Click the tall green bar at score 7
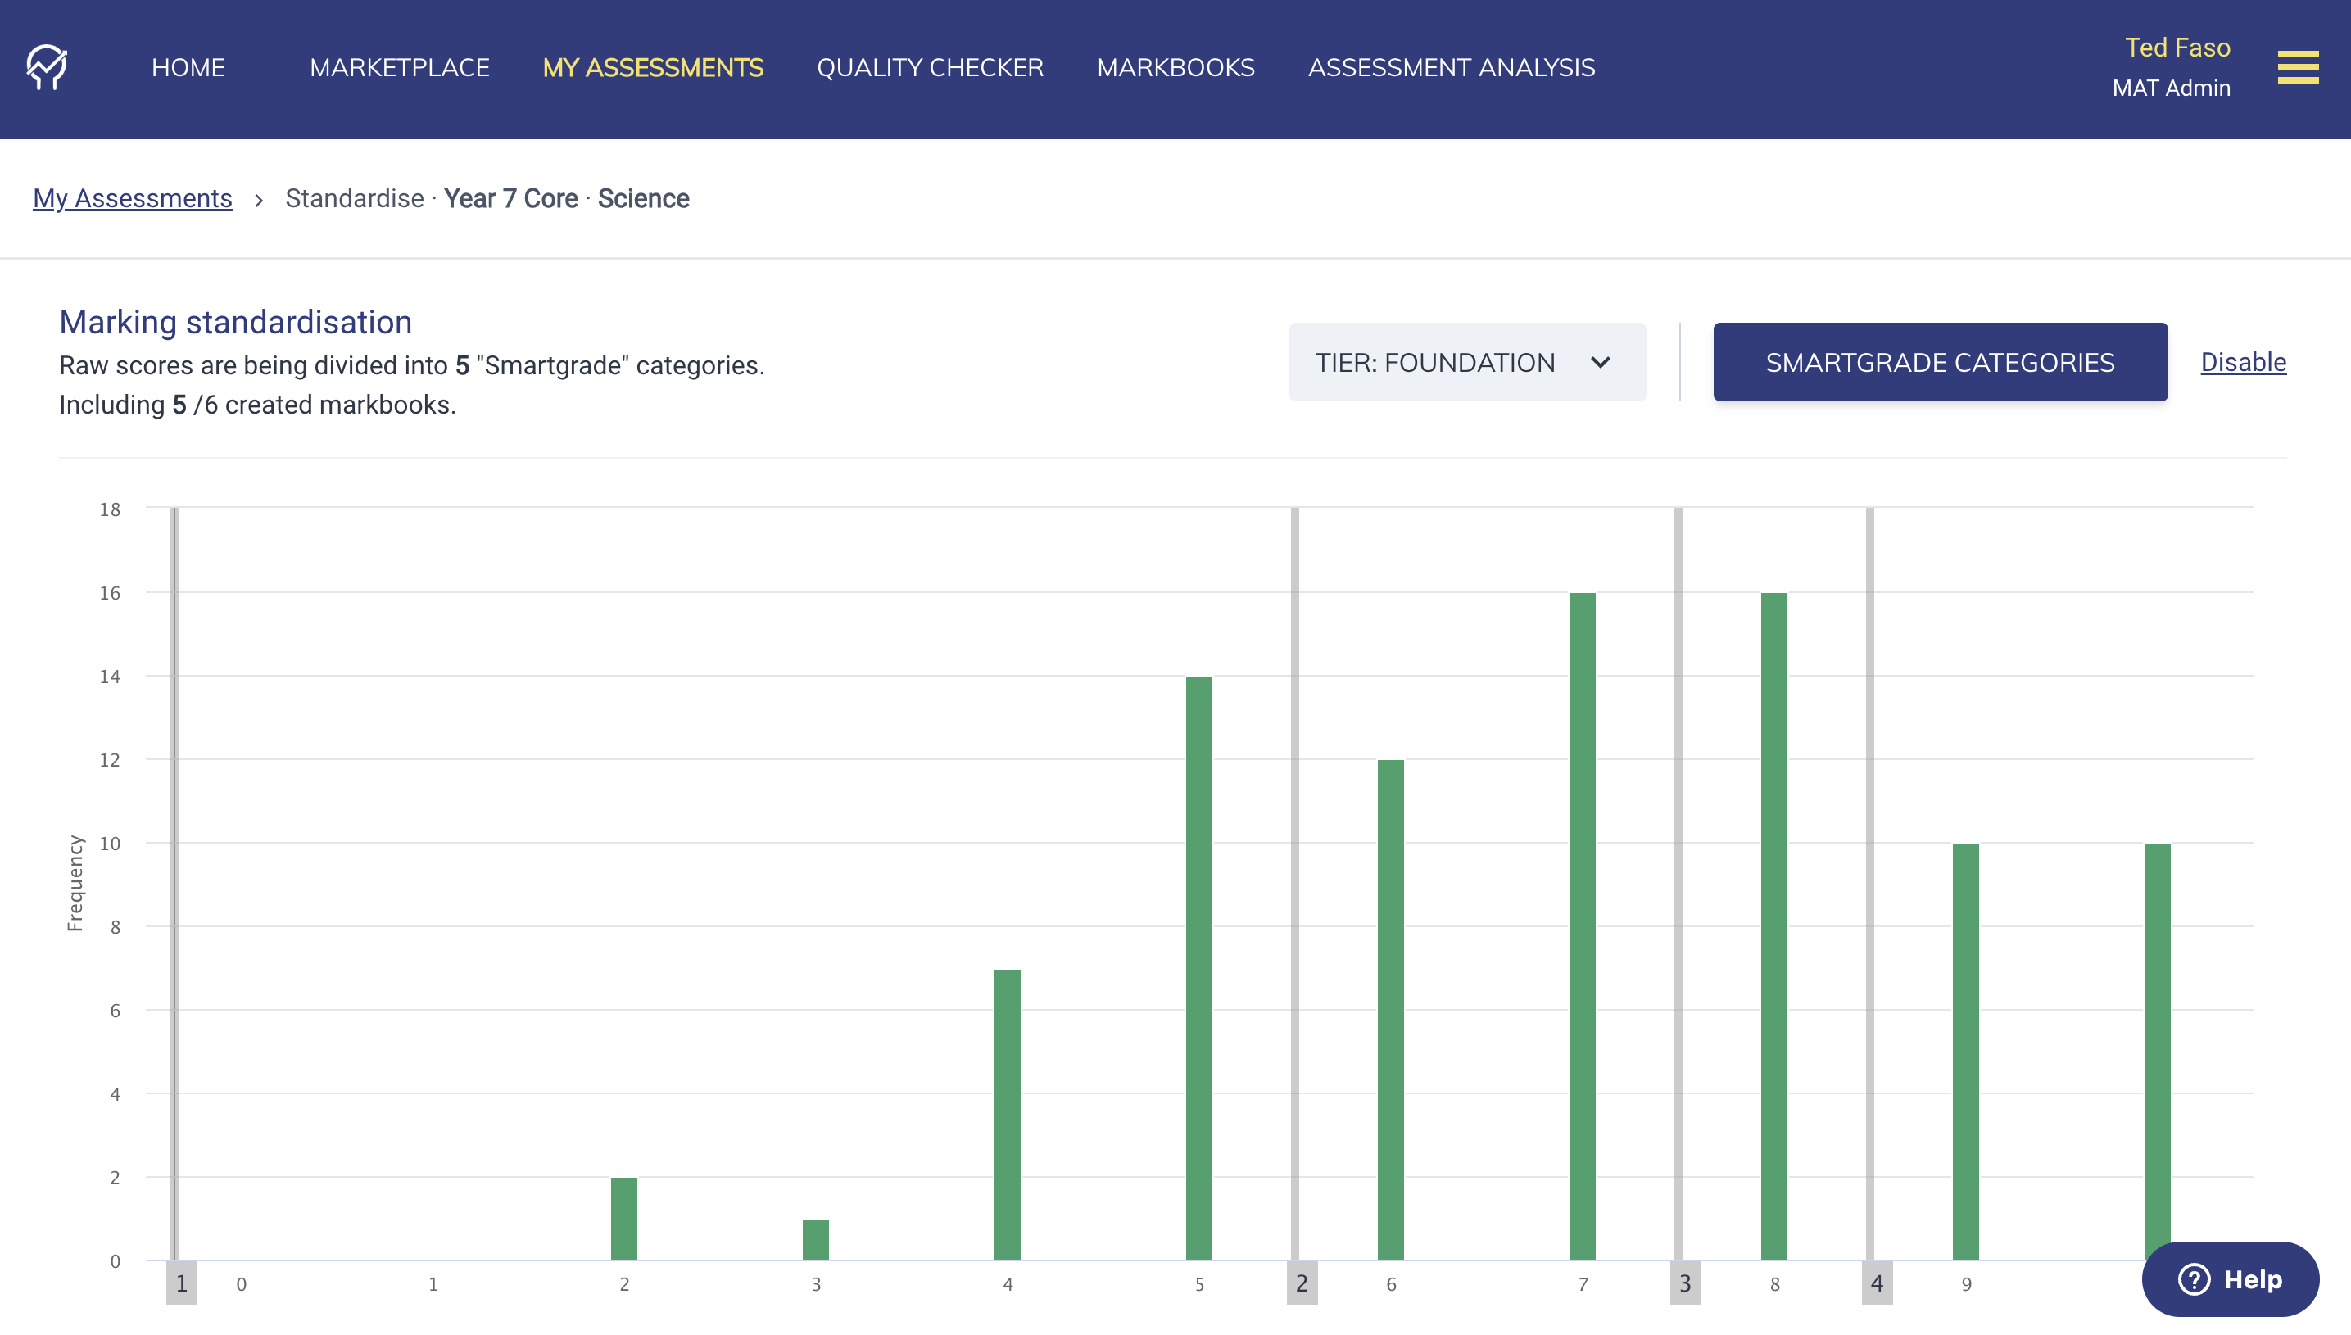Screen dimensions: 2351x1335 click(1583, 917)
